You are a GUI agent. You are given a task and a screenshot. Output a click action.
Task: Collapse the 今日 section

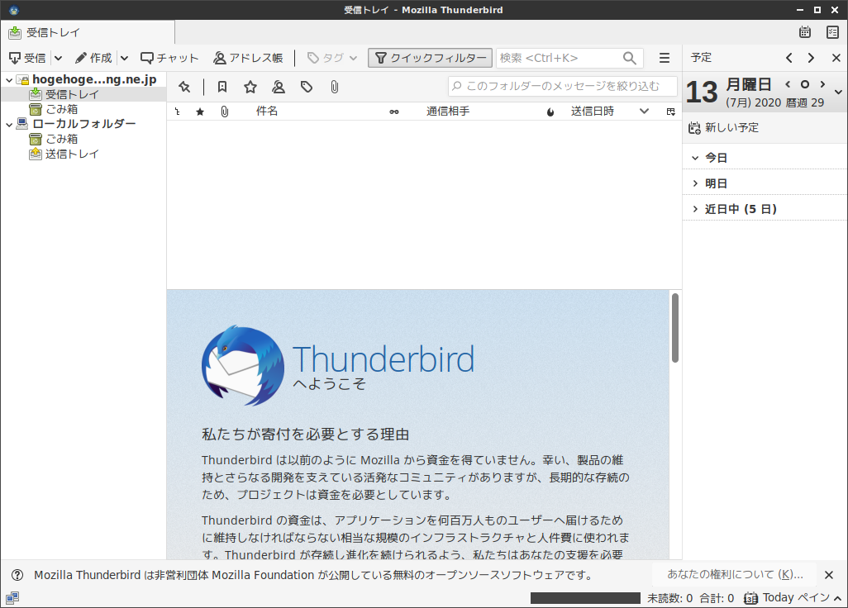[695, 159]
